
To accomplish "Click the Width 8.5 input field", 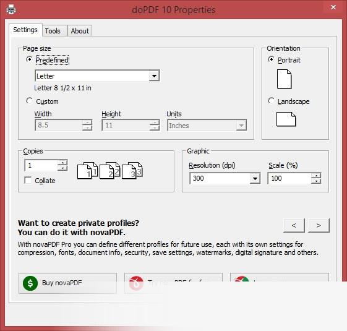I will (x=58, y=125).
